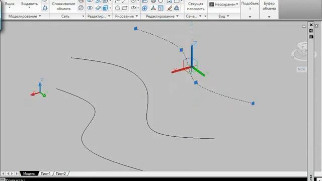Click the offset icon right of brush

[x=177, y=8]
